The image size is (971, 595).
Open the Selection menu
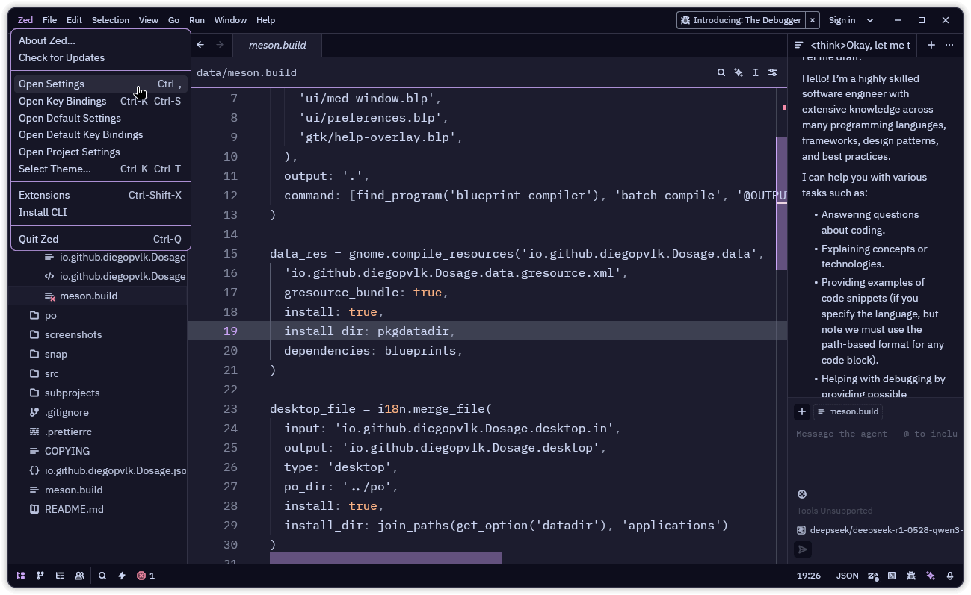tap(111, 20)
